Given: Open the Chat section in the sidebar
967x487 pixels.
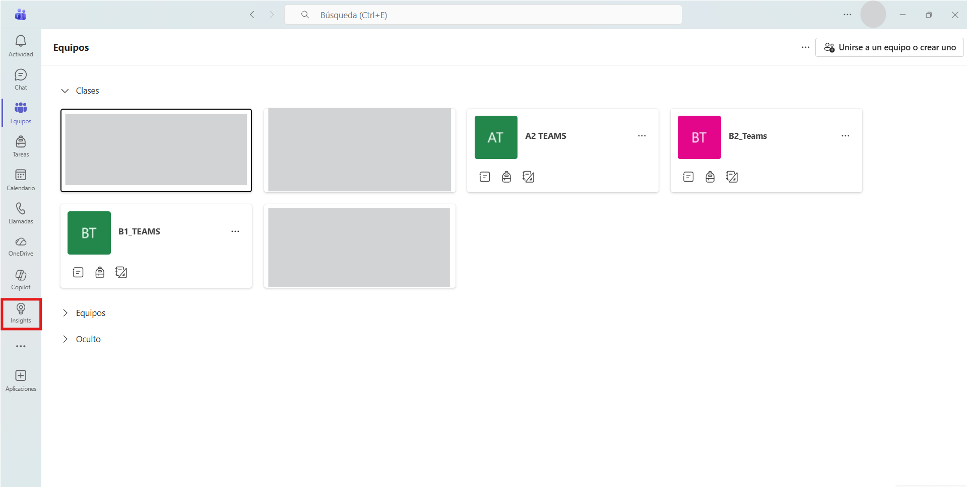Looking at the screenshot, I should pos(21,79).
